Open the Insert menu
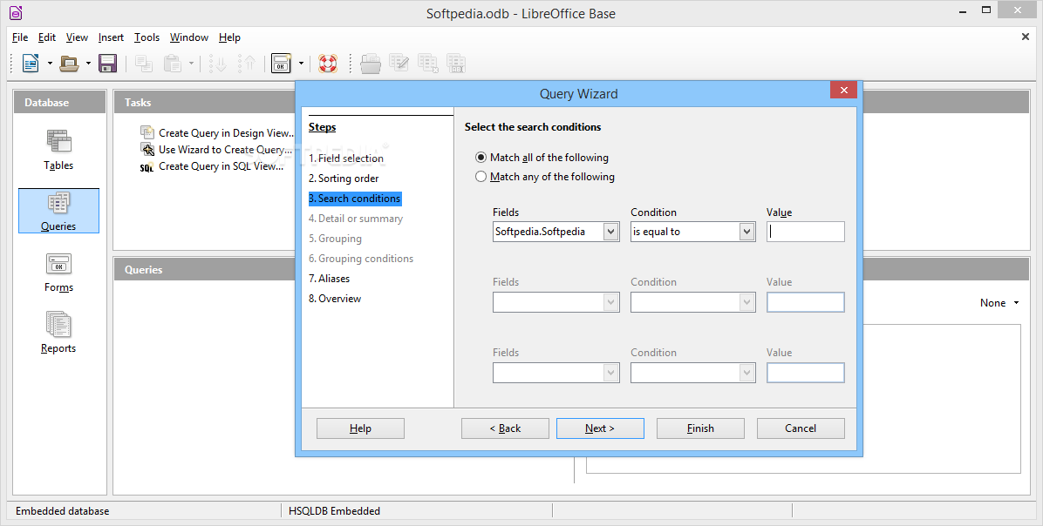 [111, 37]
